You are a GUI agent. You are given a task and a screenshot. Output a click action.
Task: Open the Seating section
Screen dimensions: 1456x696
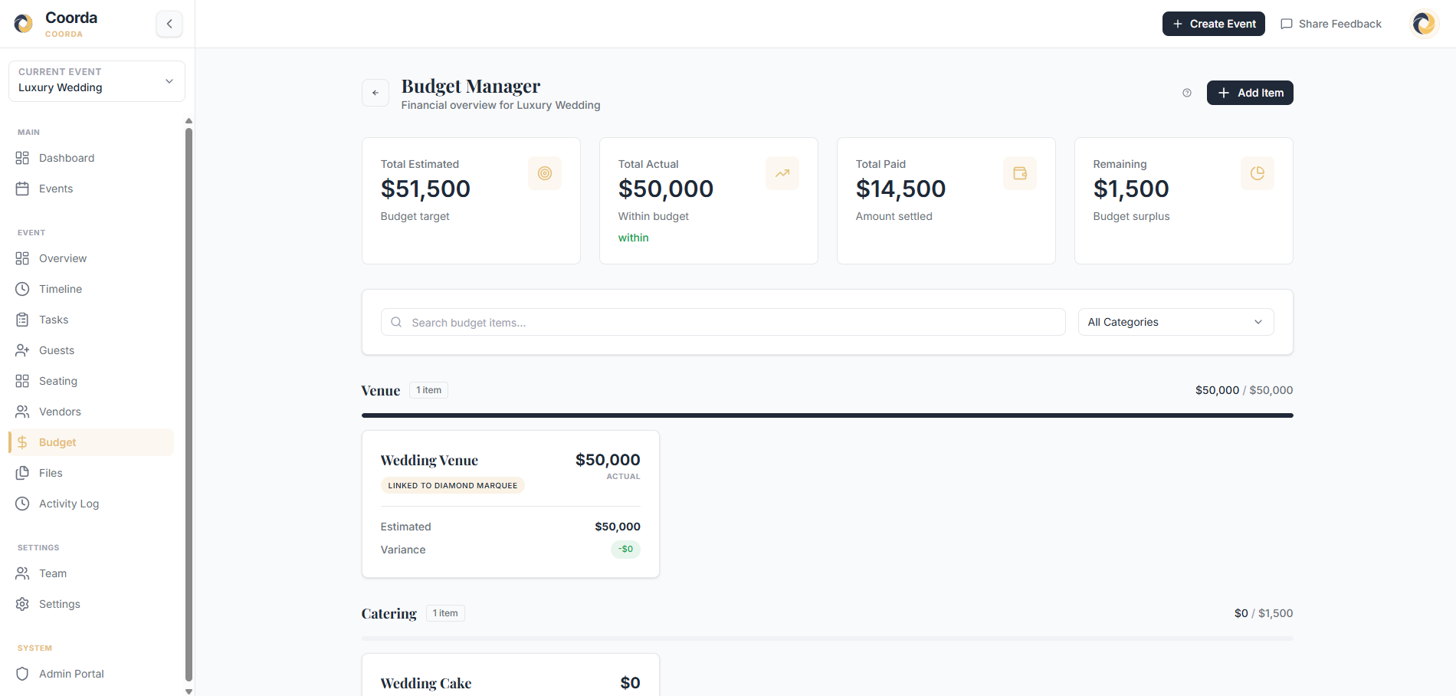(x=58, y=381)
